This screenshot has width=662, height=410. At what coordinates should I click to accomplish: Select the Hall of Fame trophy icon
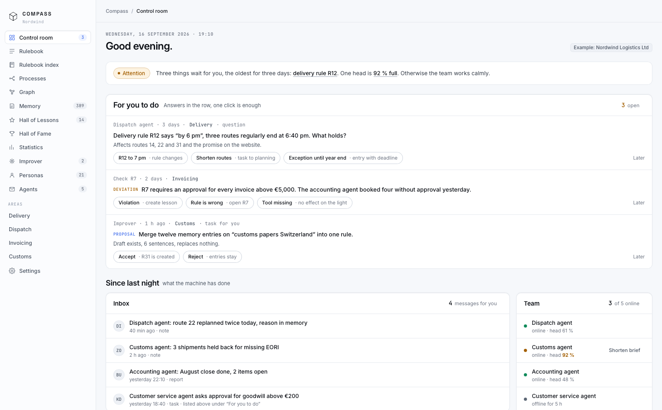(12, 134)
